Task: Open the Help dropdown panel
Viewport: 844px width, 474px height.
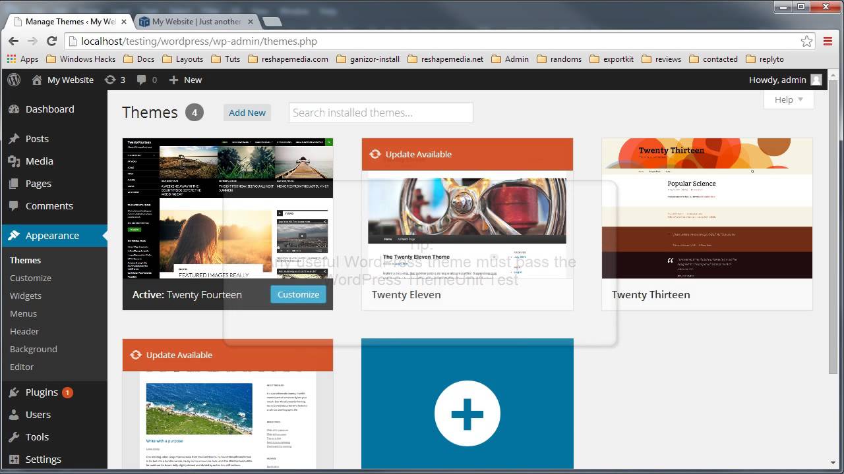Action: (788, 99)
